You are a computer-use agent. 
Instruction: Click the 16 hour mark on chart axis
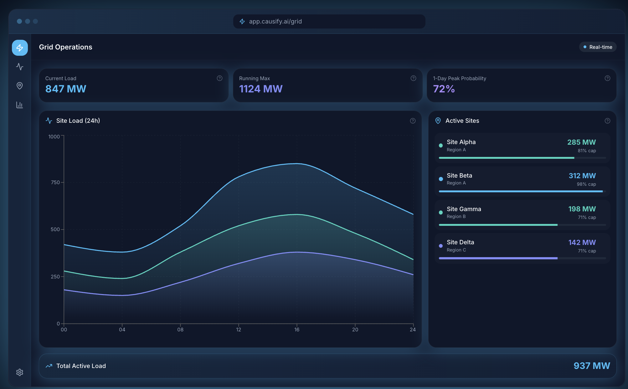coord(297,329)
